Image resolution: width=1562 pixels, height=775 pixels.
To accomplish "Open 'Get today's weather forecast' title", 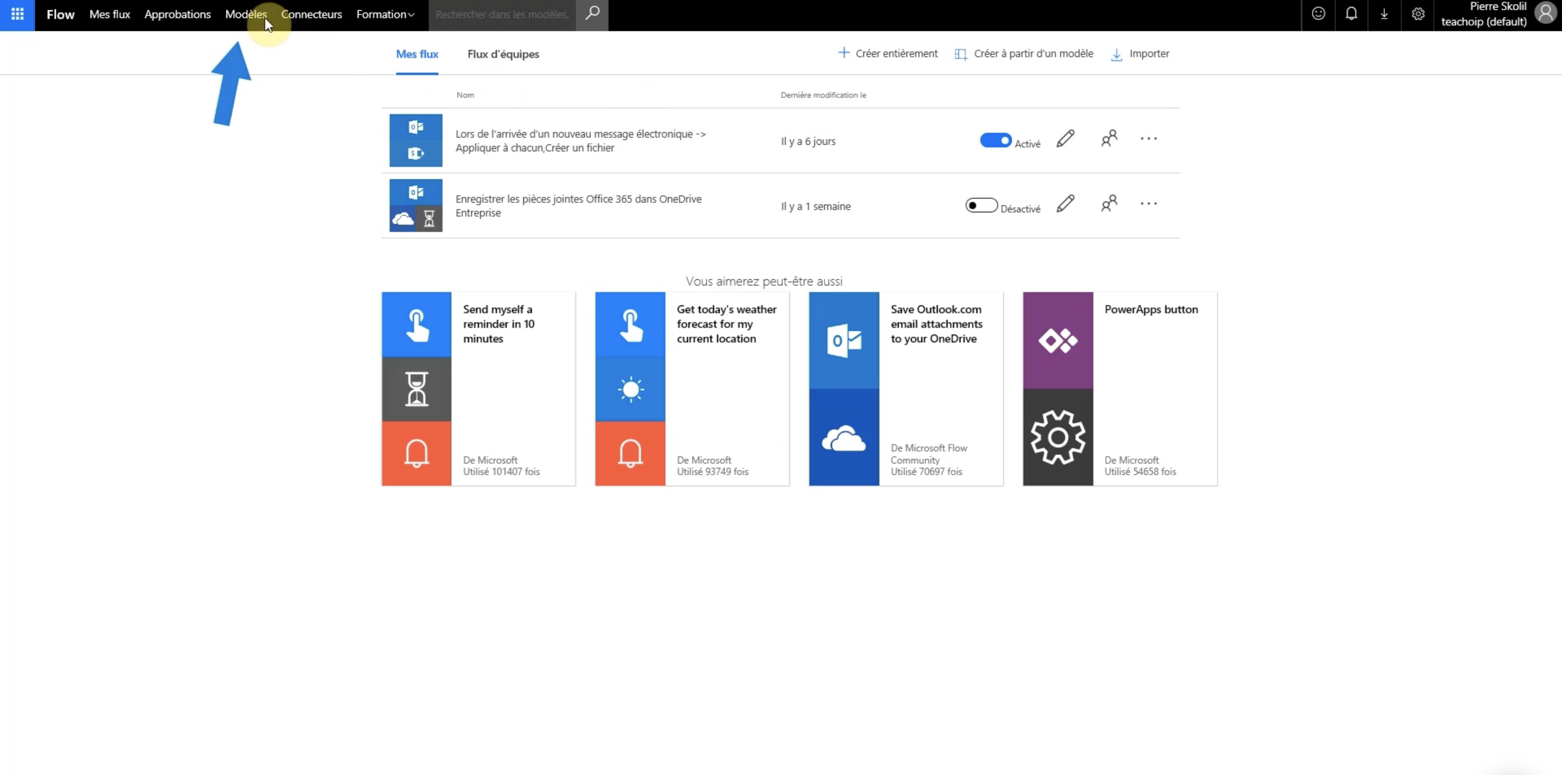I will click(726, 324).
